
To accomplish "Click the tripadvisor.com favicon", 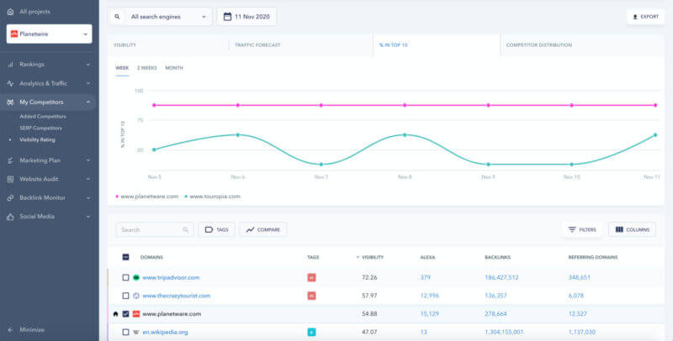I will 136,278.
